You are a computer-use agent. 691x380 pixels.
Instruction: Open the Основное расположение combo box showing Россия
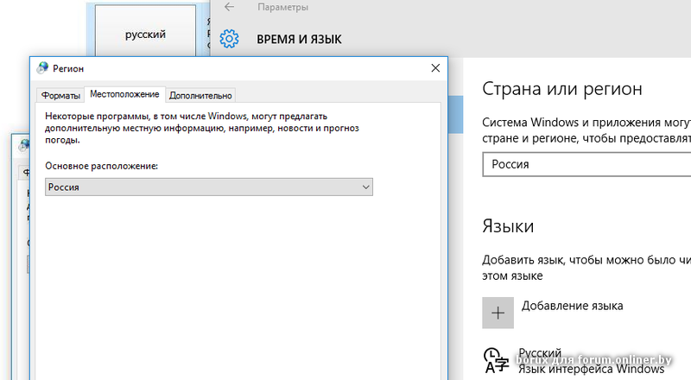pyautogui.click(x=207, y=187)
